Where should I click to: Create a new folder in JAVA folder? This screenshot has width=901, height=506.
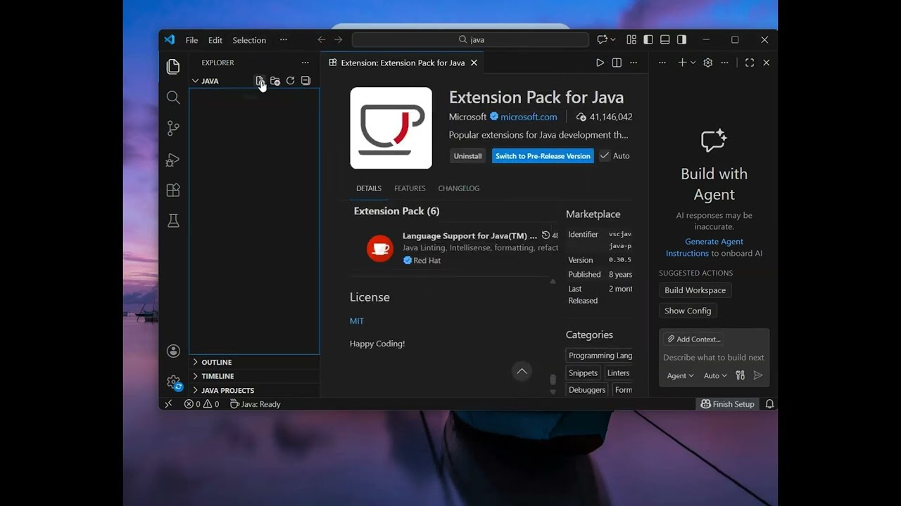pos(275,81)
